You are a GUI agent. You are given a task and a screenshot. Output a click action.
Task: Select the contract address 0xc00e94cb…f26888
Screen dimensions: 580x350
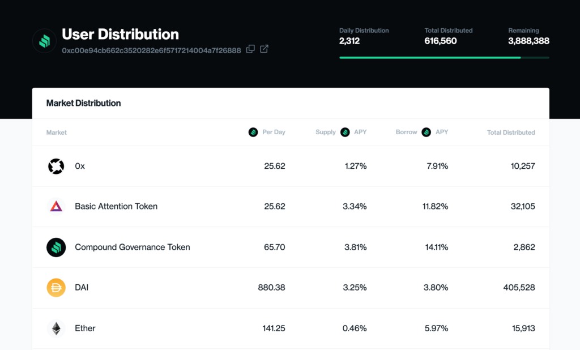tap(151, 50)
